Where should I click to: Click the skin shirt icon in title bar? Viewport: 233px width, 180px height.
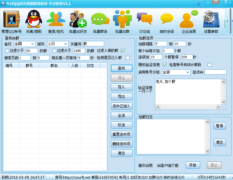tap(198, 4)
